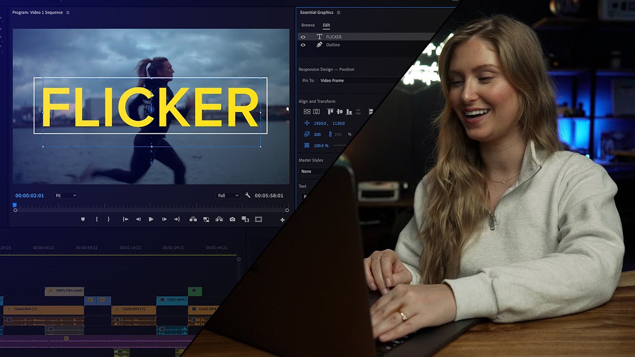Click the Export Frame camera icon

point(232,219)
